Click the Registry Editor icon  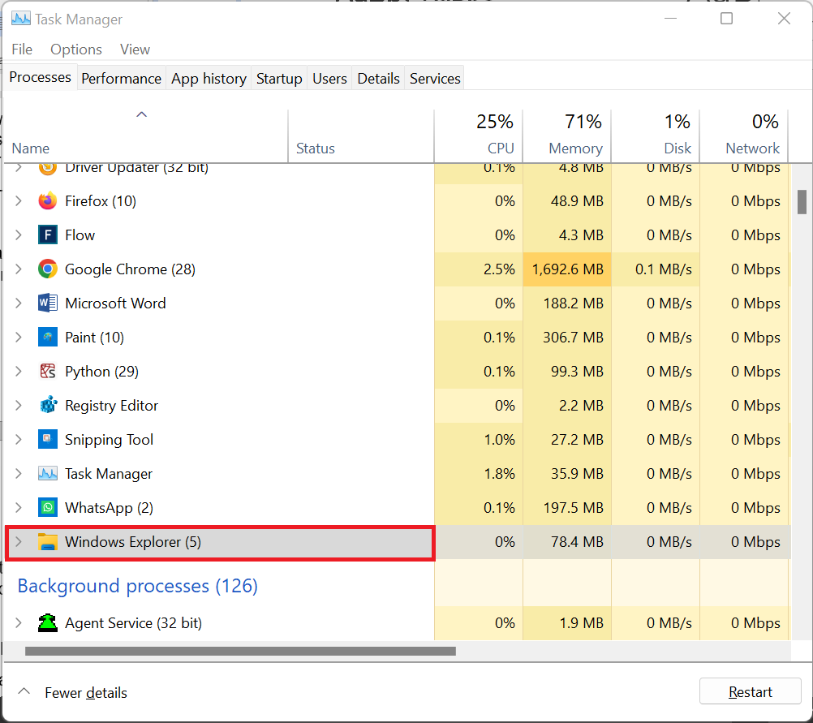[48, 406]
